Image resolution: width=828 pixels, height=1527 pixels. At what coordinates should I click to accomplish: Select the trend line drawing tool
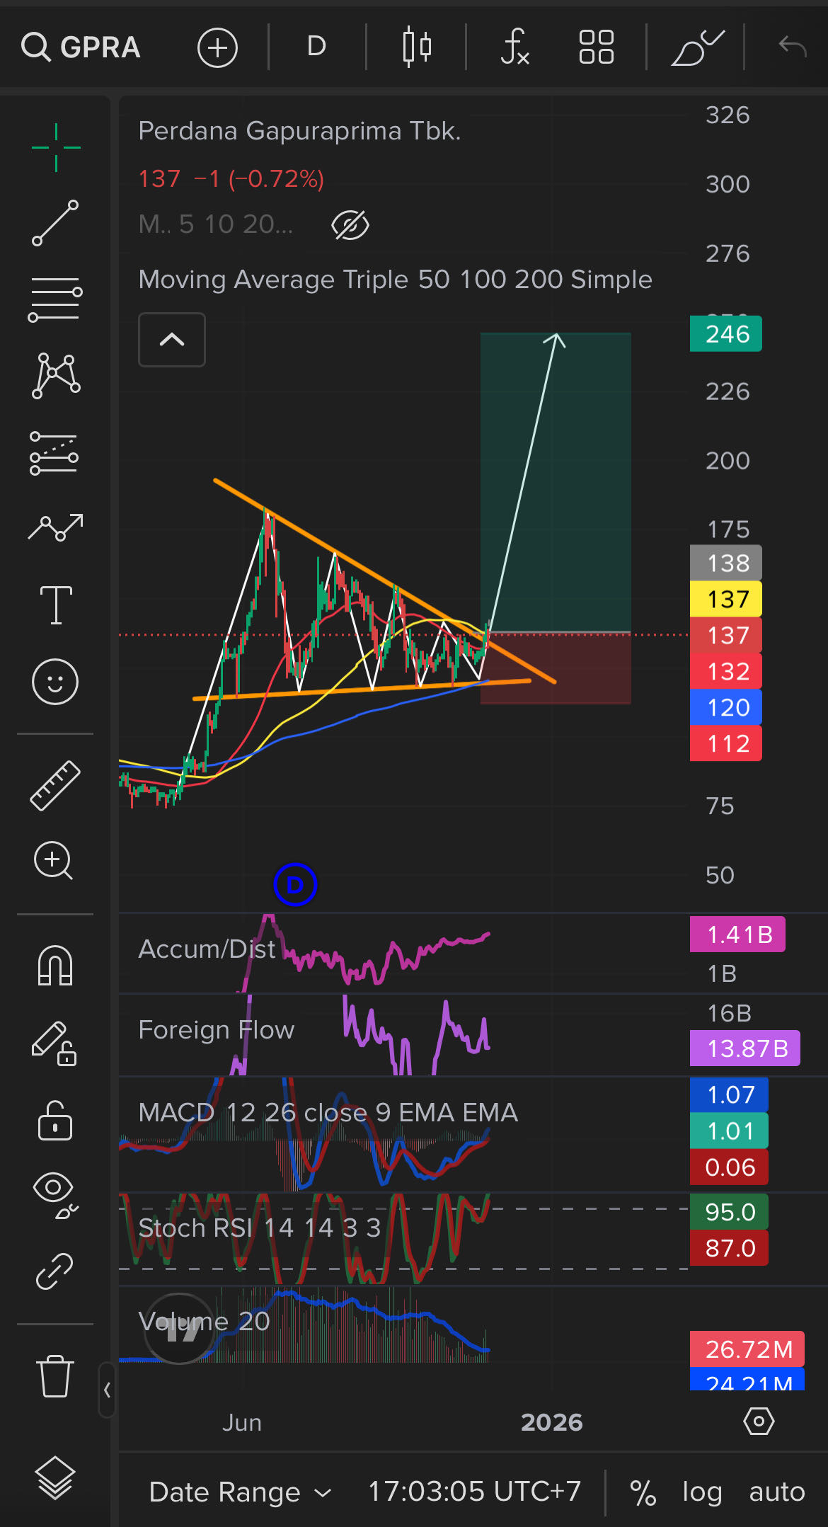coord(55,223)
